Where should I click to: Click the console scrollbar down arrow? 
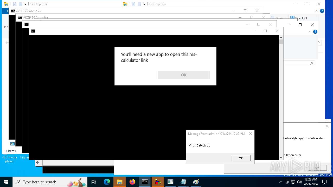click(281, 157)
